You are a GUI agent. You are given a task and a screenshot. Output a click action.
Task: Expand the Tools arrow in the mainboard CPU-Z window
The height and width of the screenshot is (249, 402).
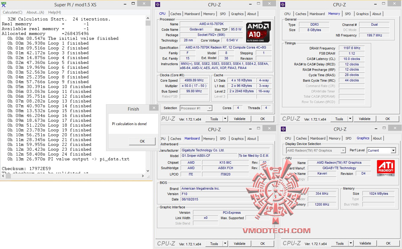click(x=225, y=244)
